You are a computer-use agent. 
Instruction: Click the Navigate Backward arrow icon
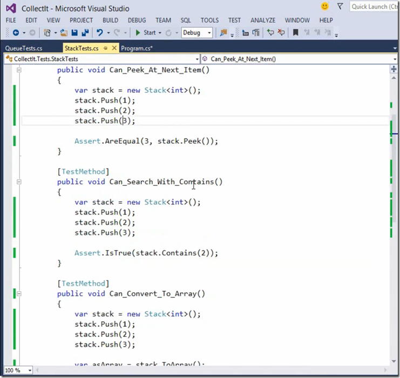tap(16, 32)
